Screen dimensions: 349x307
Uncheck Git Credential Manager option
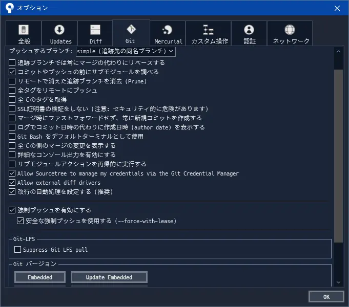(x=12, y=173)
